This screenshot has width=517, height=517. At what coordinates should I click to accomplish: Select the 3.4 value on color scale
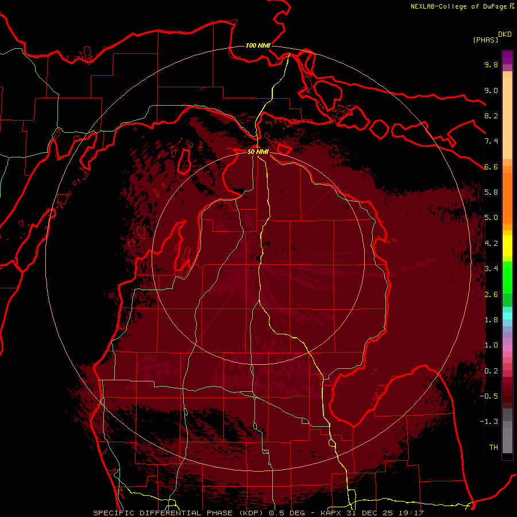[491, 269]
